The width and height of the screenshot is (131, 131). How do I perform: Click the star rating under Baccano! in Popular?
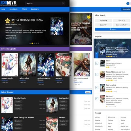110,107
